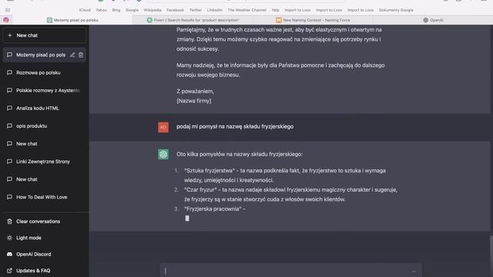Click the Clear conversations trash icon
The width and height of the screenshot is (493, 277).
pos(9,222)
